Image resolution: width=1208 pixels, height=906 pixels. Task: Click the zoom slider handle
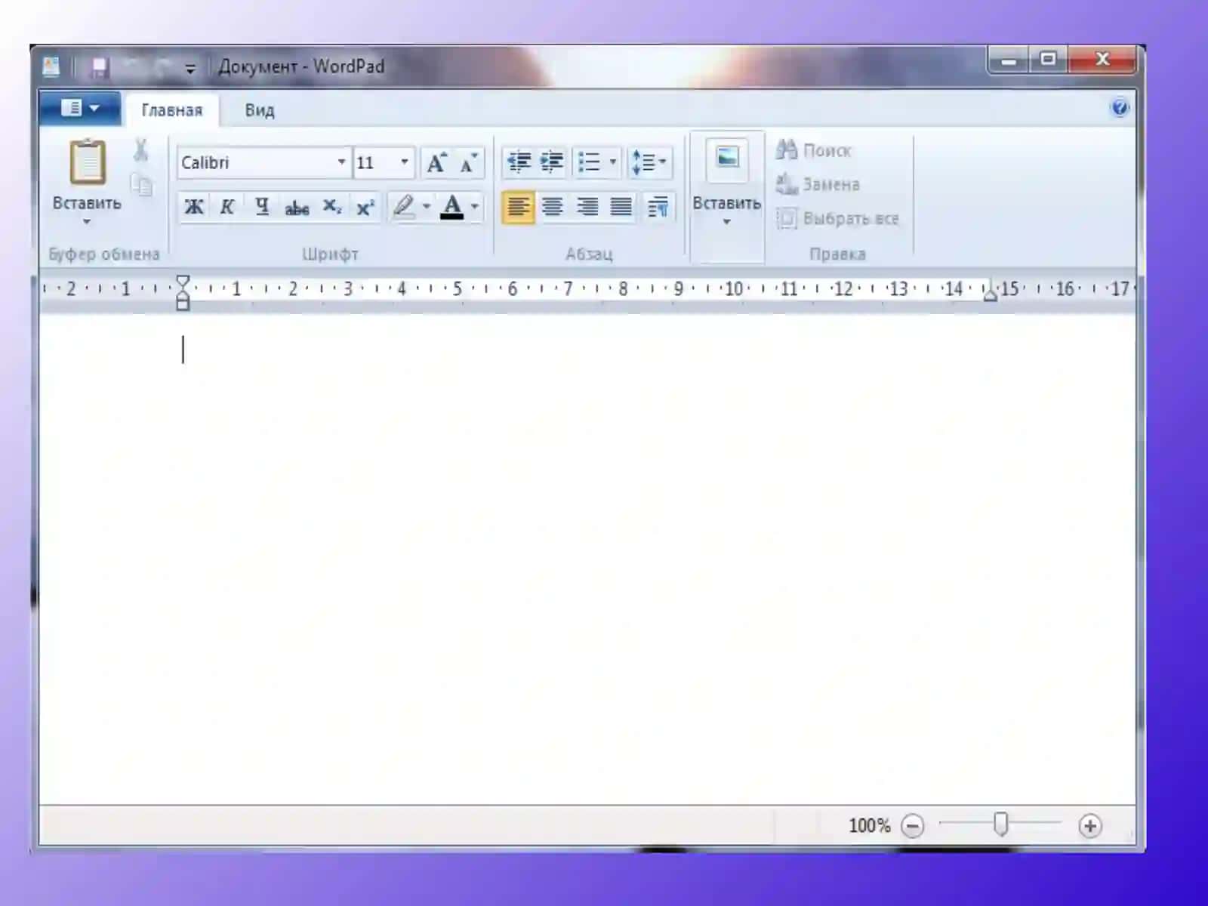click(x=1001, y=824)
